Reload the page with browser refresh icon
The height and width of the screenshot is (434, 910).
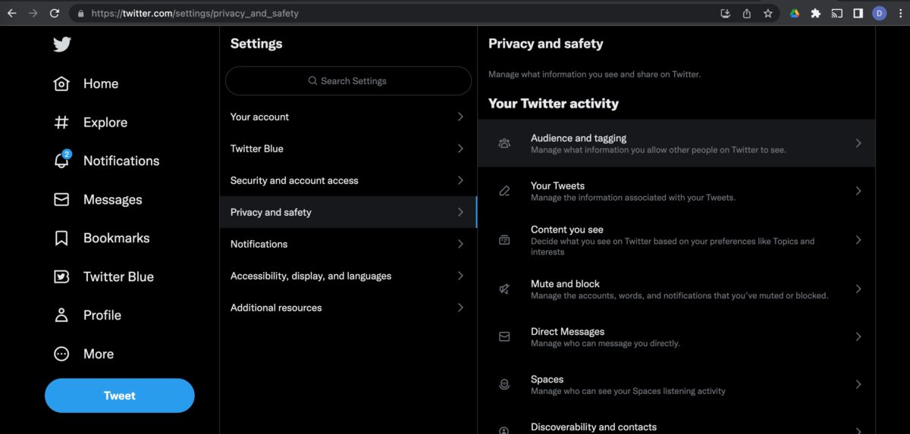[x=55, y=13]
